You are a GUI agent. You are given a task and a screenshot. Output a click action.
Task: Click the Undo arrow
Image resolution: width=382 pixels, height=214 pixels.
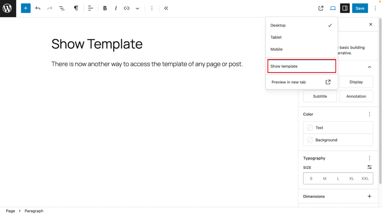coord(38,8)
